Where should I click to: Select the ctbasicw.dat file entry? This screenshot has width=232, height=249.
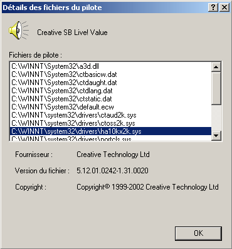(x=110, y=74)
